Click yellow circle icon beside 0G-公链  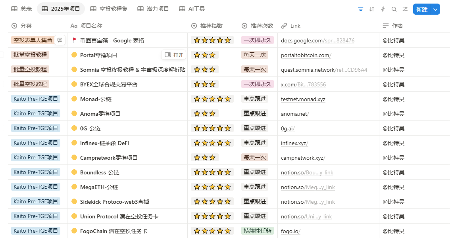pos(74,128)
